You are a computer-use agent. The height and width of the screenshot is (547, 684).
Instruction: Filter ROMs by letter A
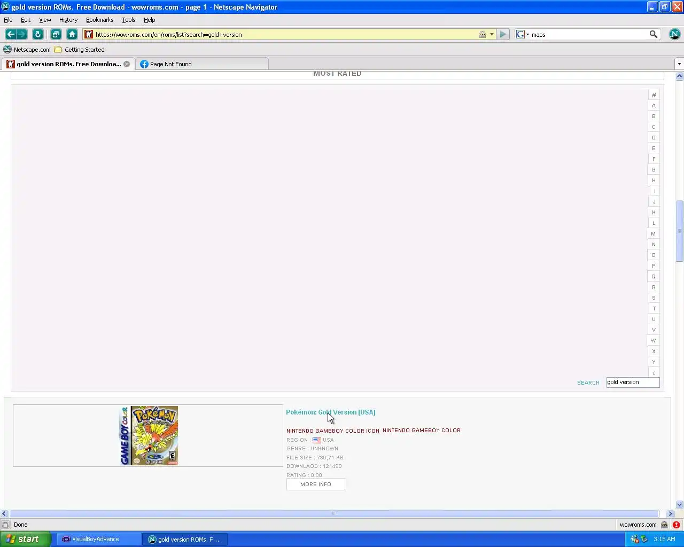[x=654, y=105]
